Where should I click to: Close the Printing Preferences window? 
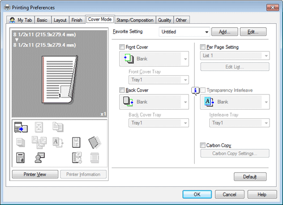[272, 7]
